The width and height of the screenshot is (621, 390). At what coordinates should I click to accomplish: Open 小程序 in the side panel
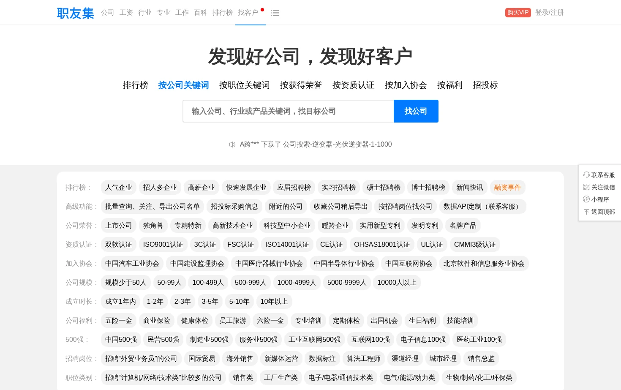(x=596, y=199)
